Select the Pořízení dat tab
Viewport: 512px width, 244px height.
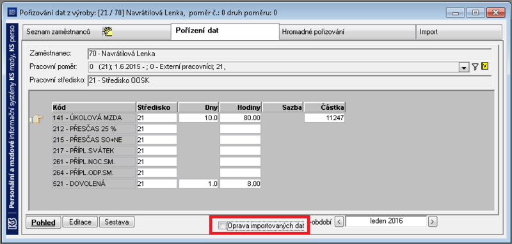(x=225, y=31)
